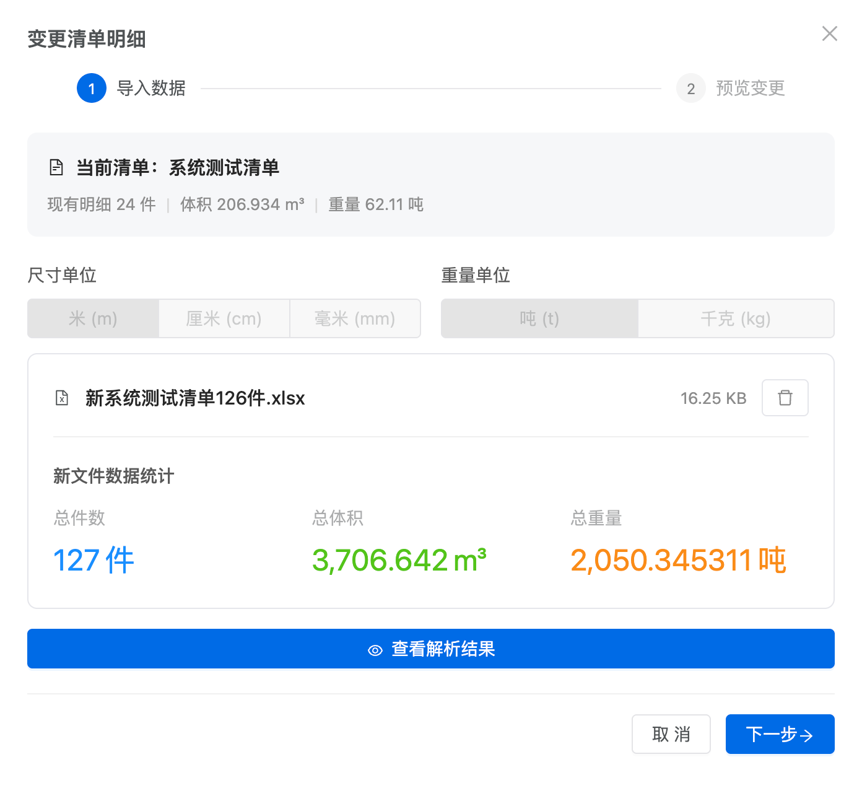Select the 导入数据 step label
862x788 pixels.
tap(152, 88)
